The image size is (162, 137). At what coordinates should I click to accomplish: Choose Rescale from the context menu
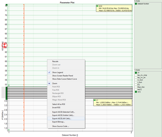(x=55, y=61)
